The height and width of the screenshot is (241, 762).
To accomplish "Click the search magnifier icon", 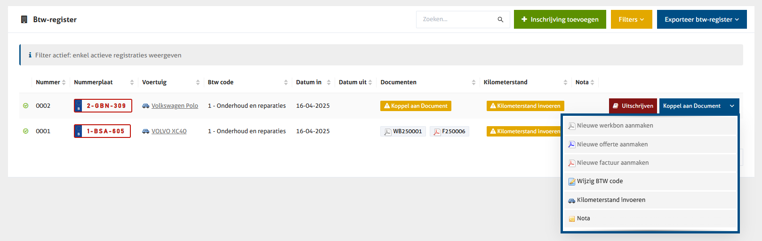I will [500, 19].
